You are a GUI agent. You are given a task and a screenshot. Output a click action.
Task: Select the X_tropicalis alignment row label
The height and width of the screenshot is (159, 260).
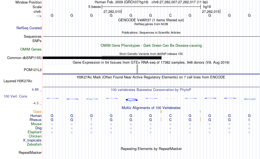tap(32, 140)
